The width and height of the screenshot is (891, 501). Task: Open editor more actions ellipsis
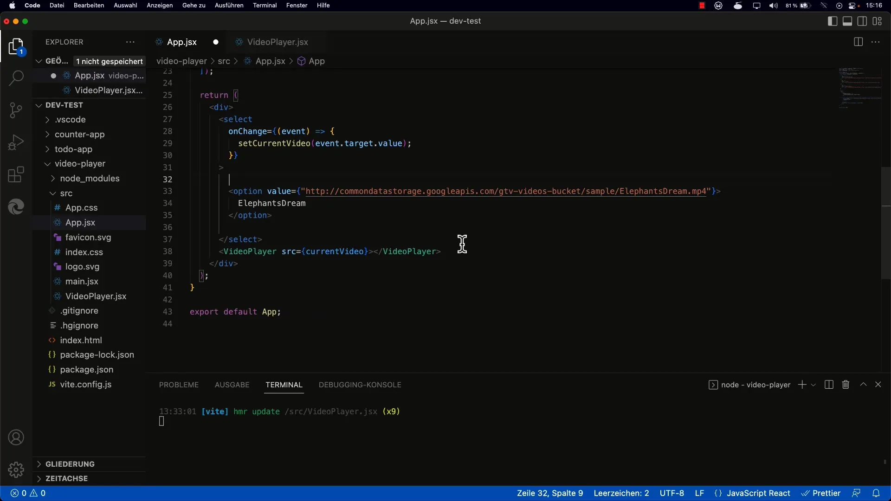[x=876, y=42]
